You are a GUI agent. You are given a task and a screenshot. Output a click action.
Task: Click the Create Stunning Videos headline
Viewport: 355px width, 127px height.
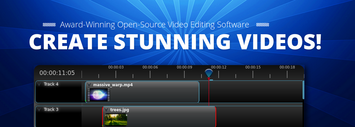pos(175,42)
